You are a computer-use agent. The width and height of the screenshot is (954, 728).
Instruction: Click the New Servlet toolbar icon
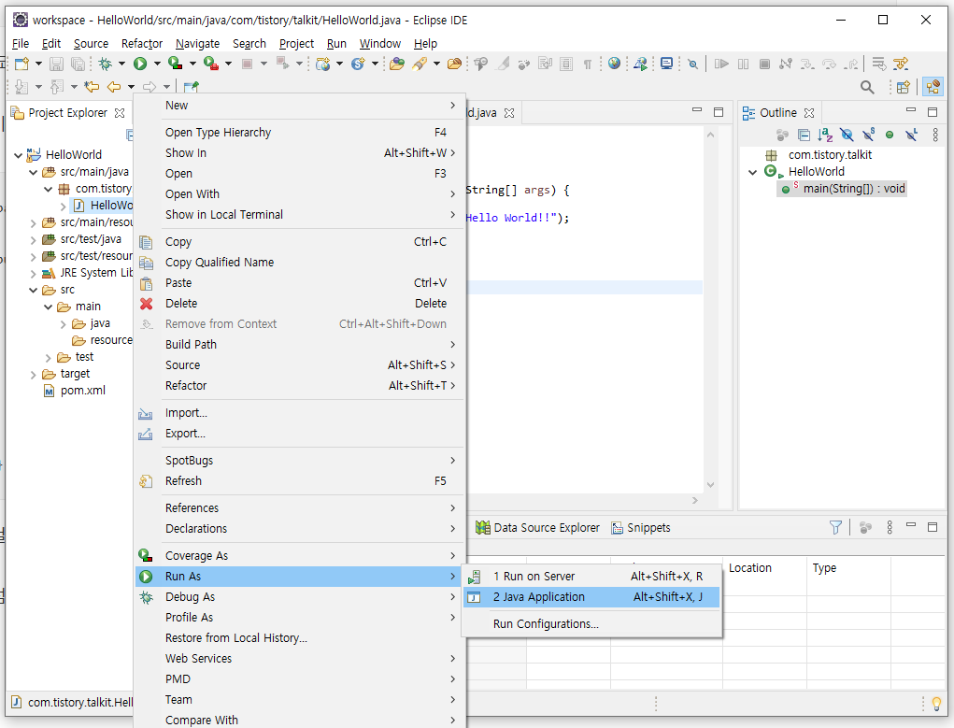click(x=358, y=64)
